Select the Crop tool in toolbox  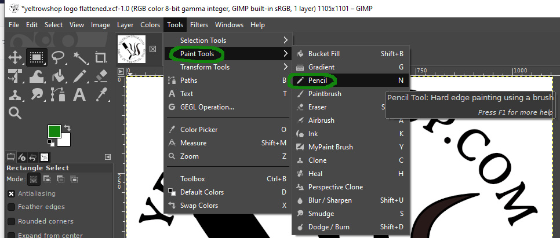click(x=100, y=58)
